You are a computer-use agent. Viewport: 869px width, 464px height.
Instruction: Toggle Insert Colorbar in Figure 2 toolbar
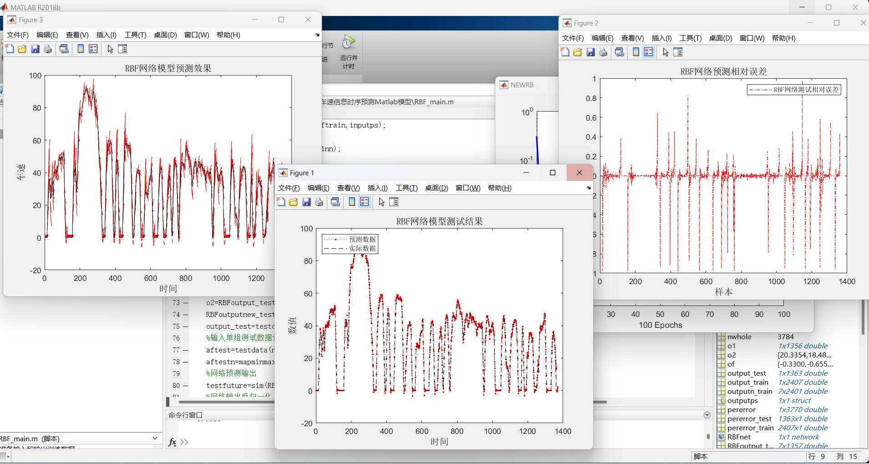pos(636,52)
